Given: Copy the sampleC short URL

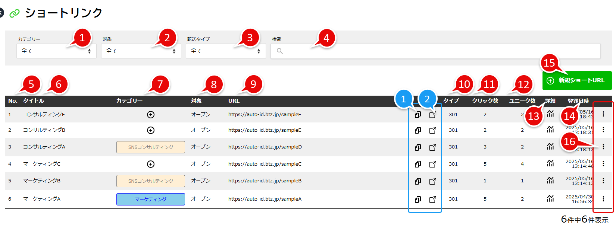Looking at the screenshot, I should (418, 164).
